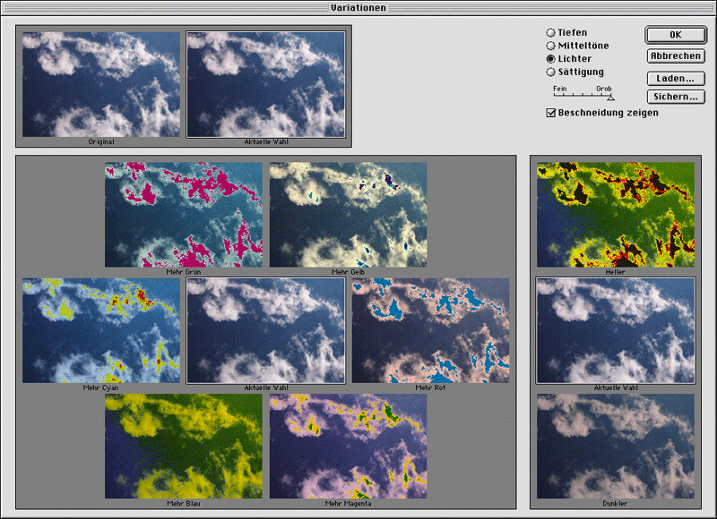Apply the Mehr Magenta variation thumbnail
The width and height of the screenshot is (717, 519).
[x=348, y=447]
